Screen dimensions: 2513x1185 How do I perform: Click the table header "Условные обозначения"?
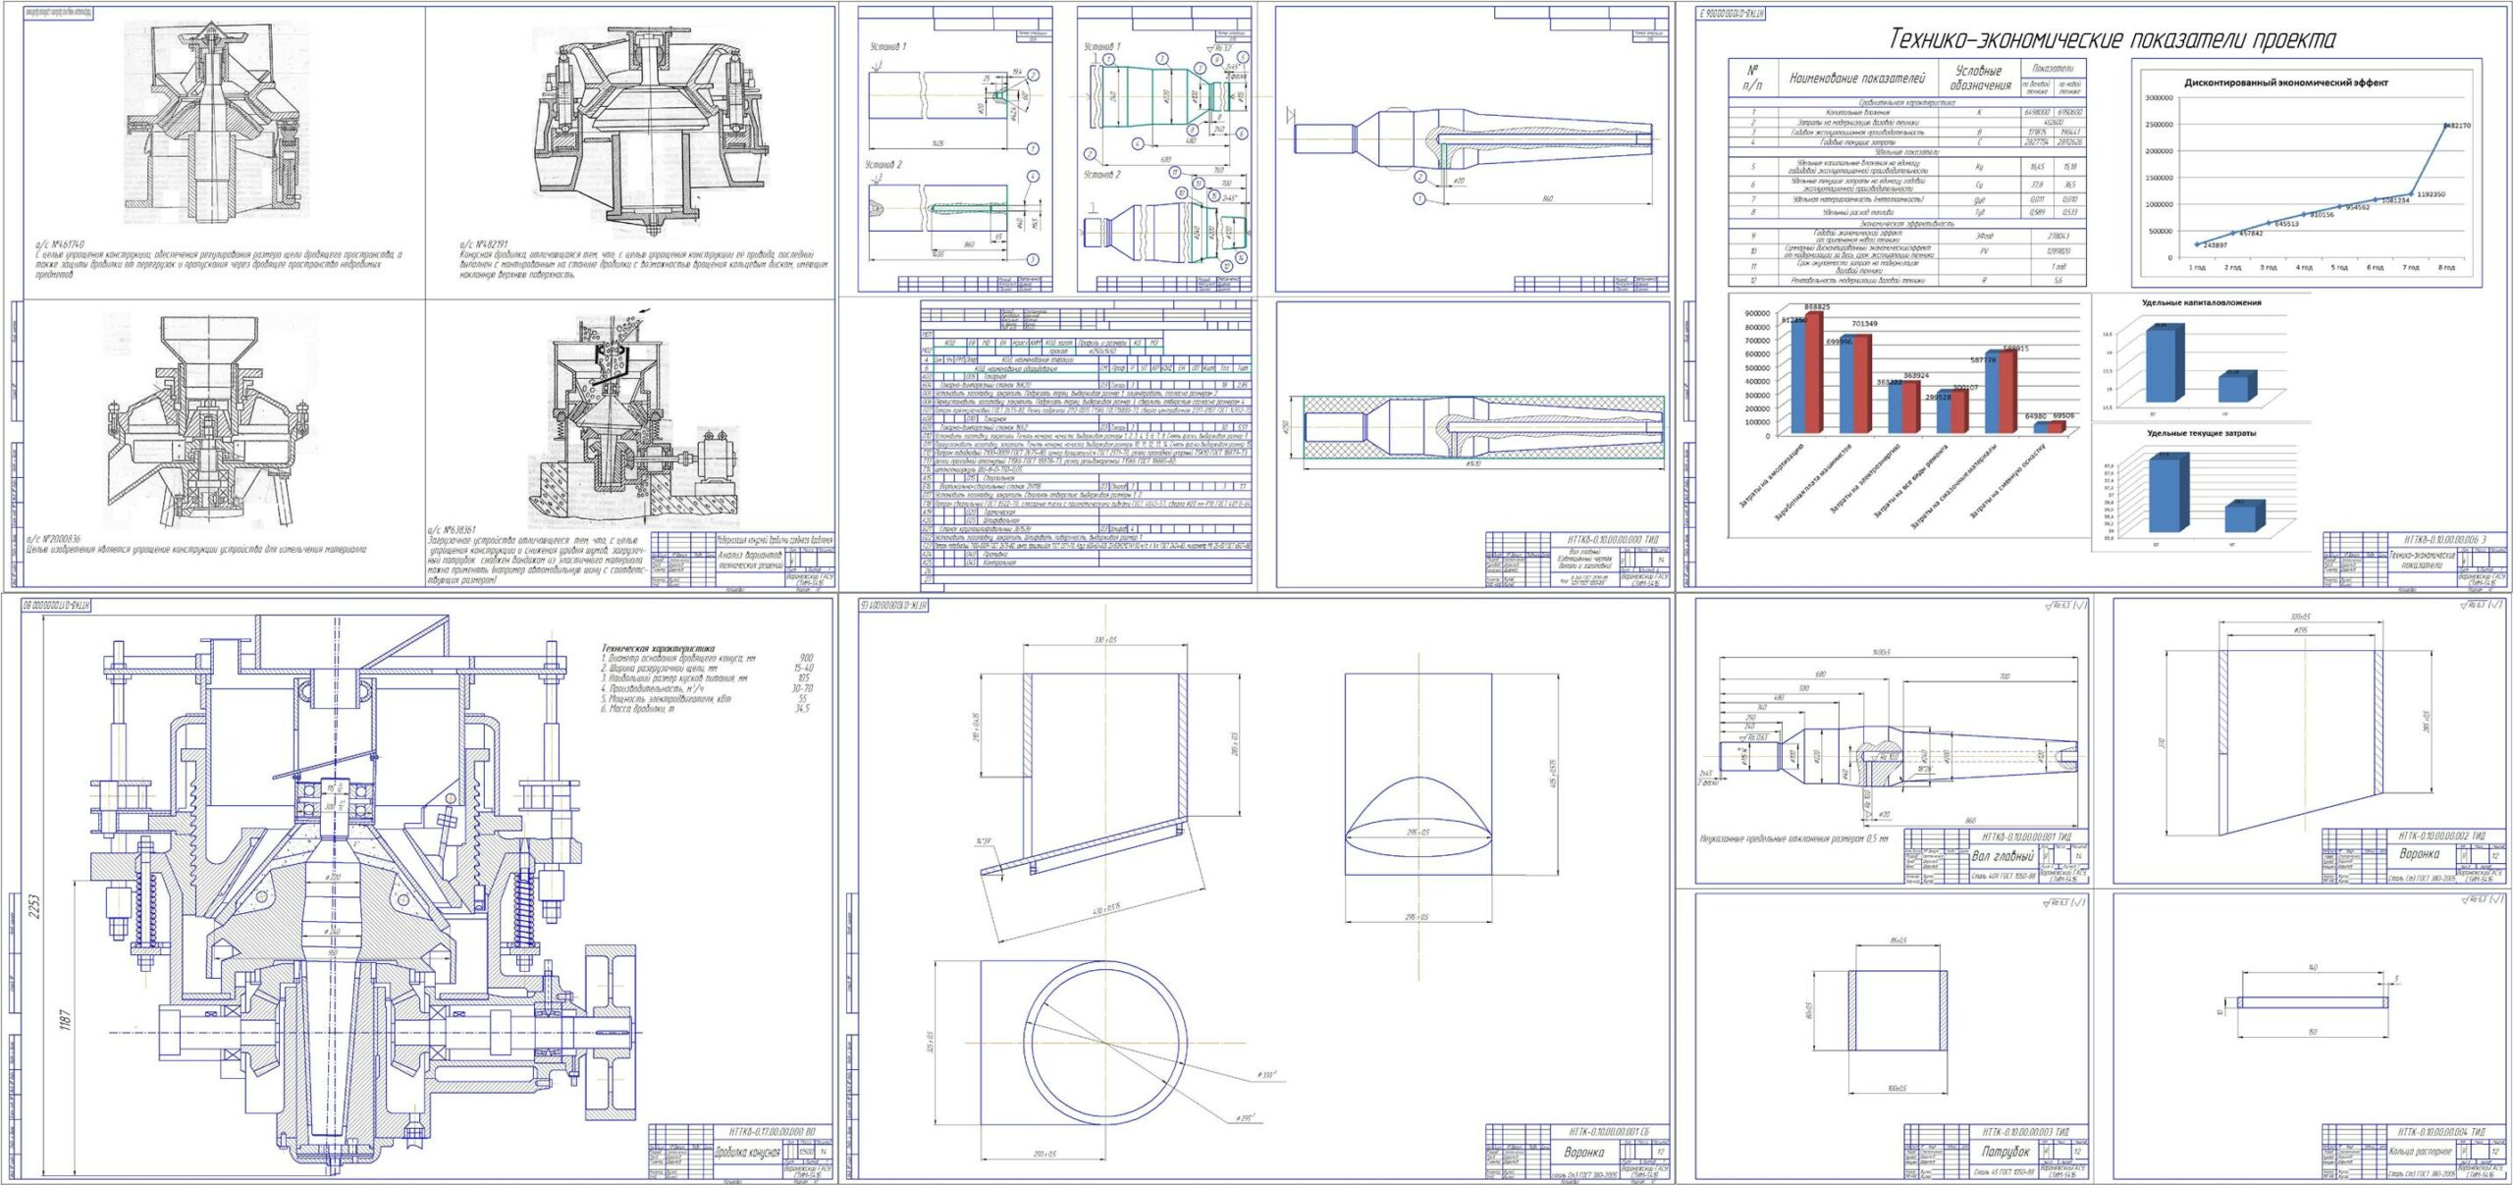point(1979,79)
